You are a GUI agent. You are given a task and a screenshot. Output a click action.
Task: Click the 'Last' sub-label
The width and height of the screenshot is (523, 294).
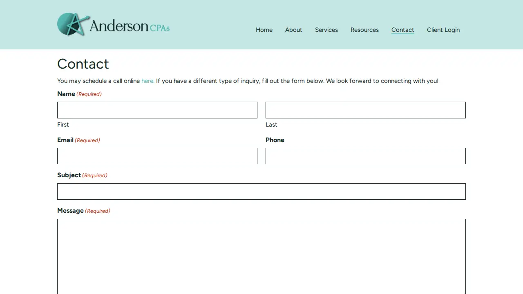coord(271,125)
